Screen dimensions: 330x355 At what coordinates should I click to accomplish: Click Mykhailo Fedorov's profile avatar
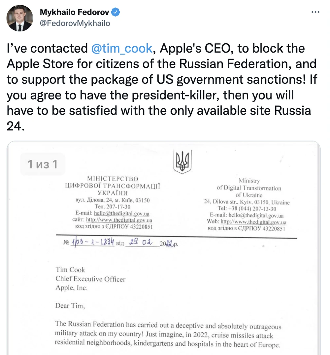point(20,18)
